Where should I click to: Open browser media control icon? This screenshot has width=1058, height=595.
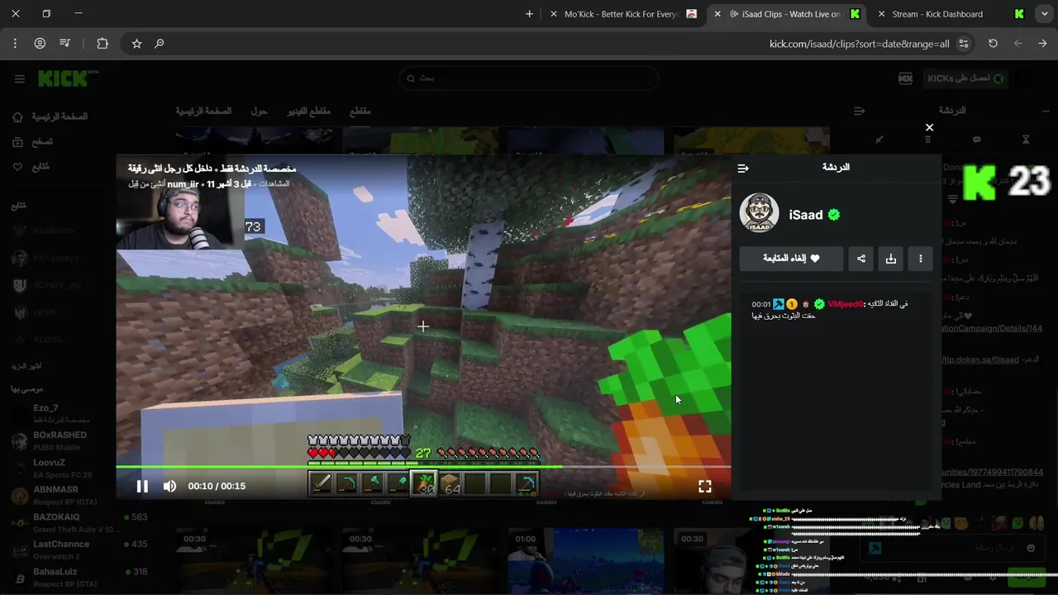[65, 43]
